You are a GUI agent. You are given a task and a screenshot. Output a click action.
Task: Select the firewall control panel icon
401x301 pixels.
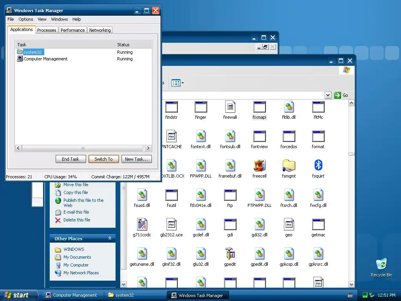click(x=230, y=107)
